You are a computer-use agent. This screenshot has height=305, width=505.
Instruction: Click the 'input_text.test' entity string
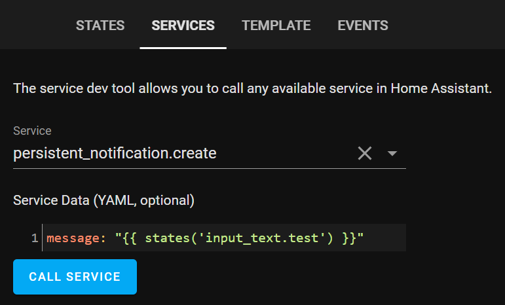pyautogui.click(x=262, y=238)
